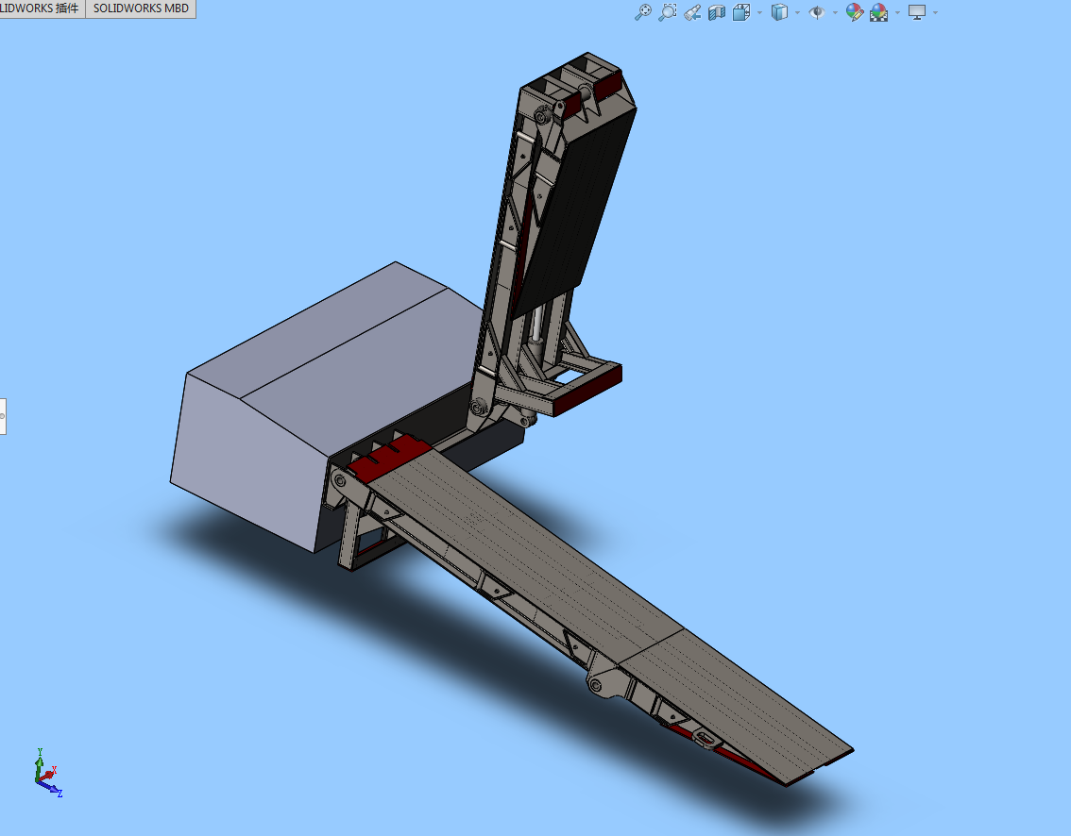Viewport: 1071px width, 836px height.
Task: Click the View Orientation cube icon
Action: click(741, 12)
